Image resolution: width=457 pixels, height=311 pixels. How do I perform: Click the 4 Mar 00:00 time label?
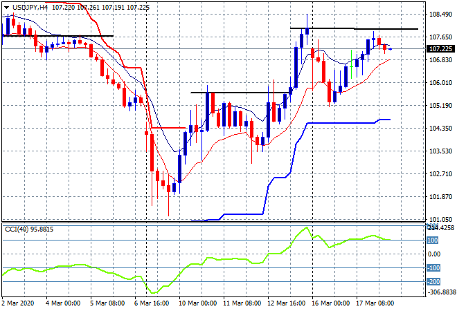(x=62, y=303)
